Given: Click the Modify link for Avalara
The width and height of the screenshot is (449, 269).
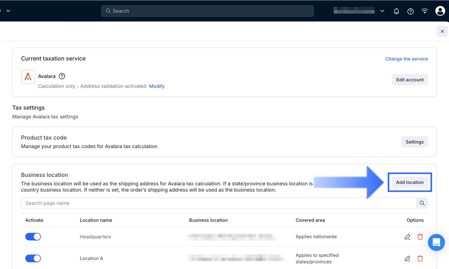Looking at the screenshot, I should pyautogui.click(x=157, y=86).
